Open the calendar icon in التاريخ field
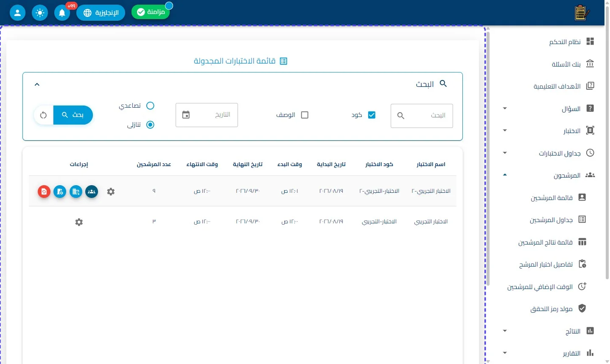The image size is (610, 364). 186,115
